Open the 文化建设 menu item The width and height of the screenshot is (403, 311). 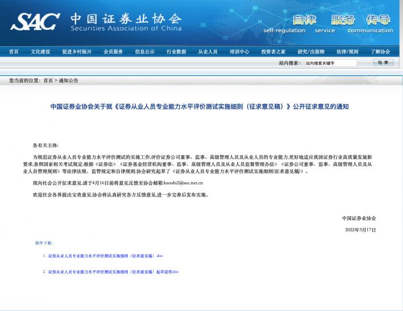41,52
